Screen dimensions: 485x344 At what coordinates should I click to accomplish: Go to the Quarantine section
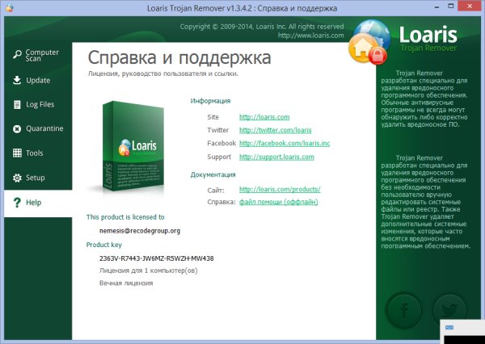(44, 128)
